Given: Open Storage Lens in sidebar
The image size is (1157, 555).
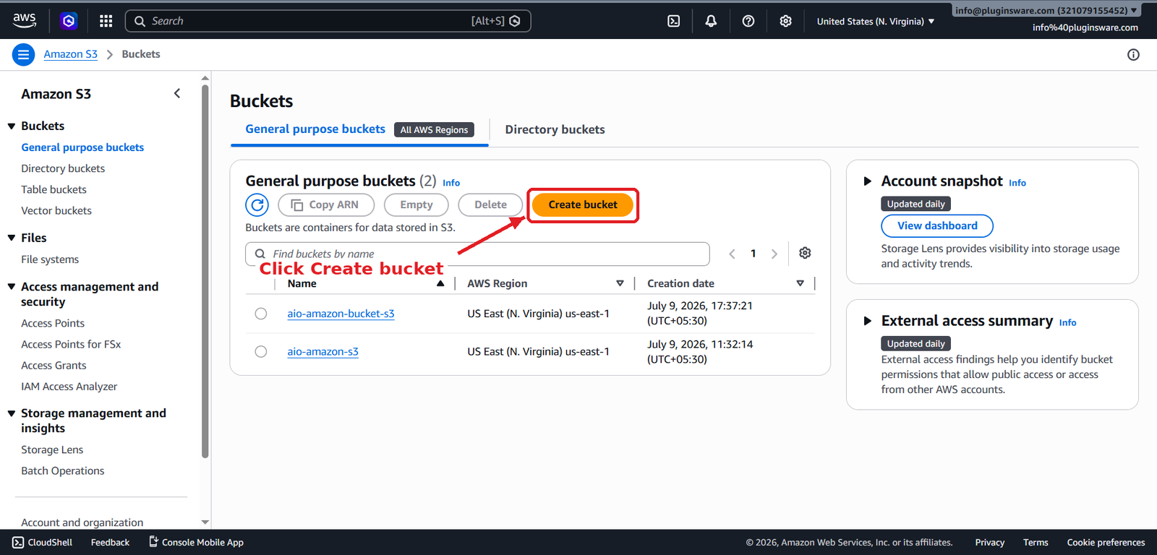Looking at the screenshot, I should (52, 449).
